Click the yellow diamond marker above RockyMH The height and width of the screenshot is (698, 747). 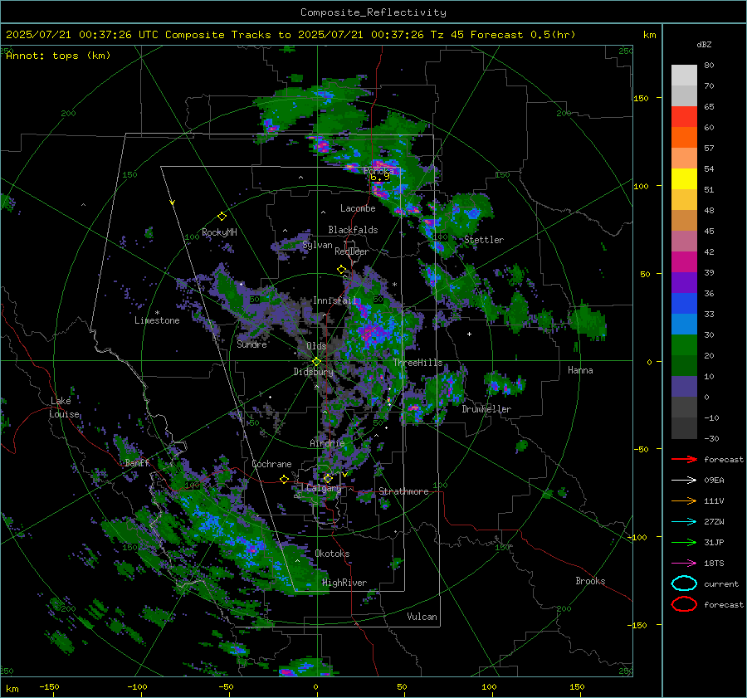(222, 217)
